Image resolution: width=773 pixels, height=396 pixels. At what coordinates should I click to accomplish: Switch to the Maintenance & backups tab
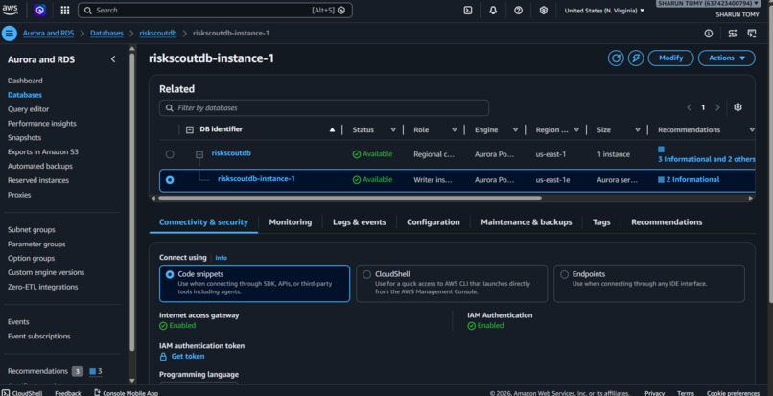click(527, 222)
